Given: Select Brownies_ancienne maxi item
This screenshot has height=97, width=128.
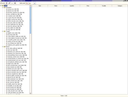Looking at the screenshot, I should [16, 13].
